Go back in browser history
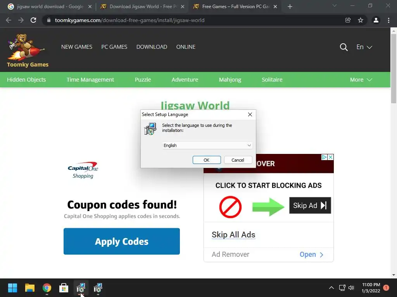397x297 pixels. click(9, 20)
